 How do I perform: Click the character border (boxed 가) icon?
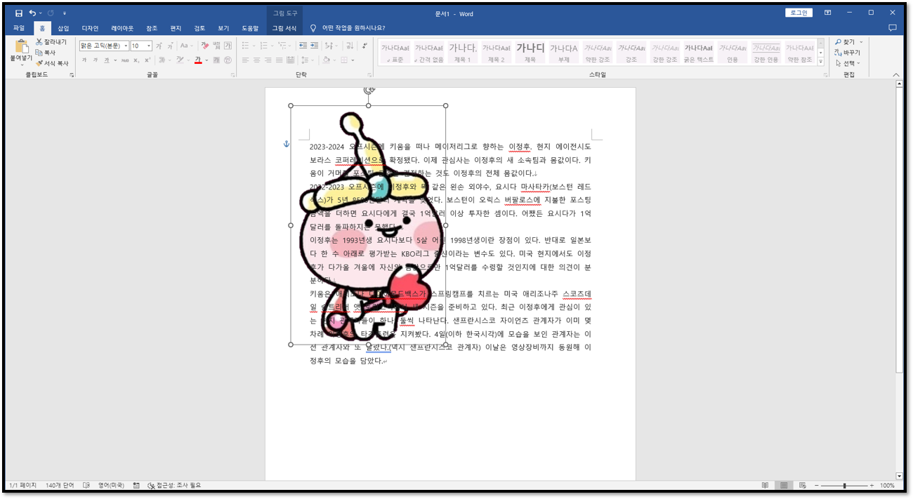point(228,46)
